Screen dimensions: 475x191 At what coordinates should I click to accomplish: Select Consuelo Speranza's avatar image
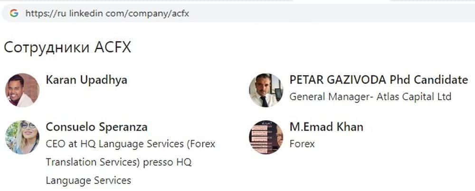(x=22, y=137)
